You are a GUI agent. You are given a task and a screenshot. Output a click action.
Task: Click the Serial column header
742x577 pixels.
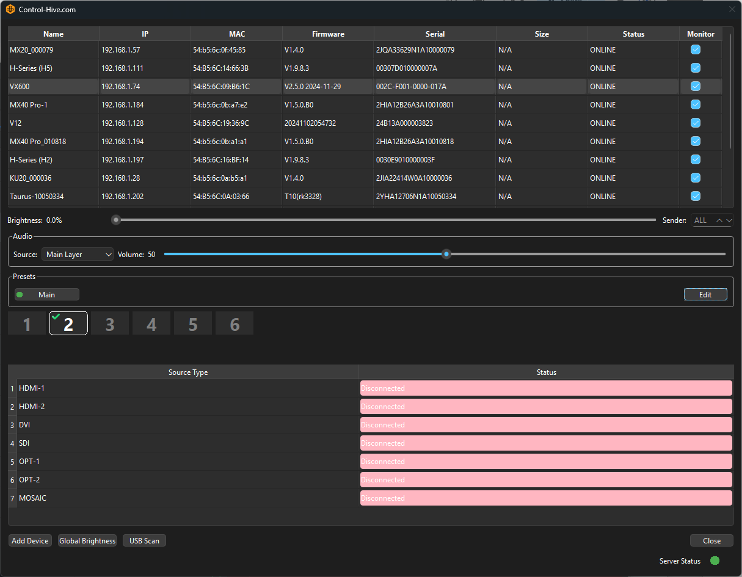tap(435, 34)
